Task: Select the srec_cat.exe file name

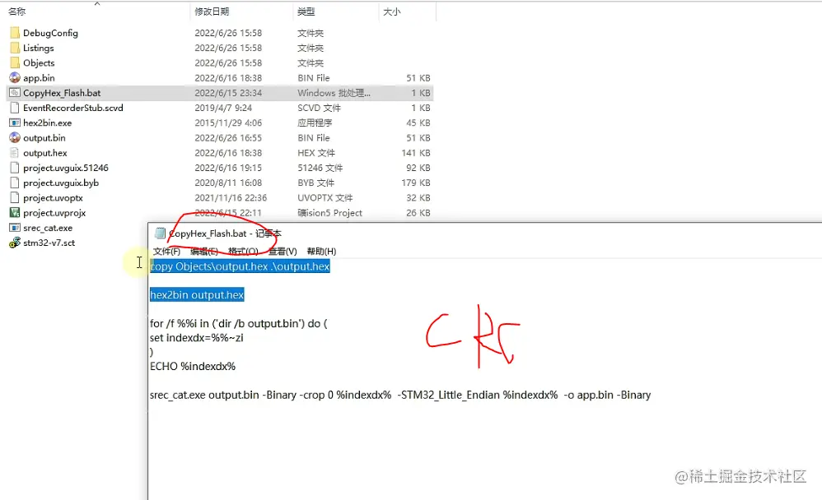Action: pyautogui.click(x=48, y=229)
